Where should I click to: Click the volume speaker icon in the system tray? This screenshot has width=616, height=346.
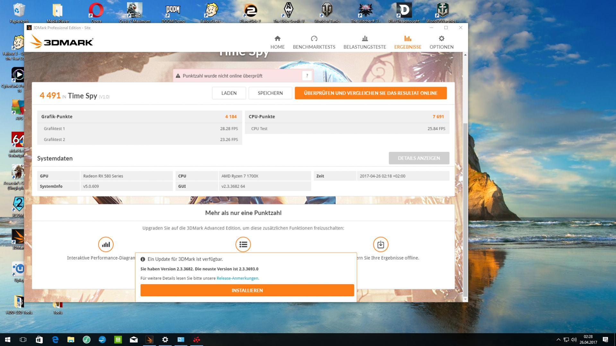pos(574,340)
